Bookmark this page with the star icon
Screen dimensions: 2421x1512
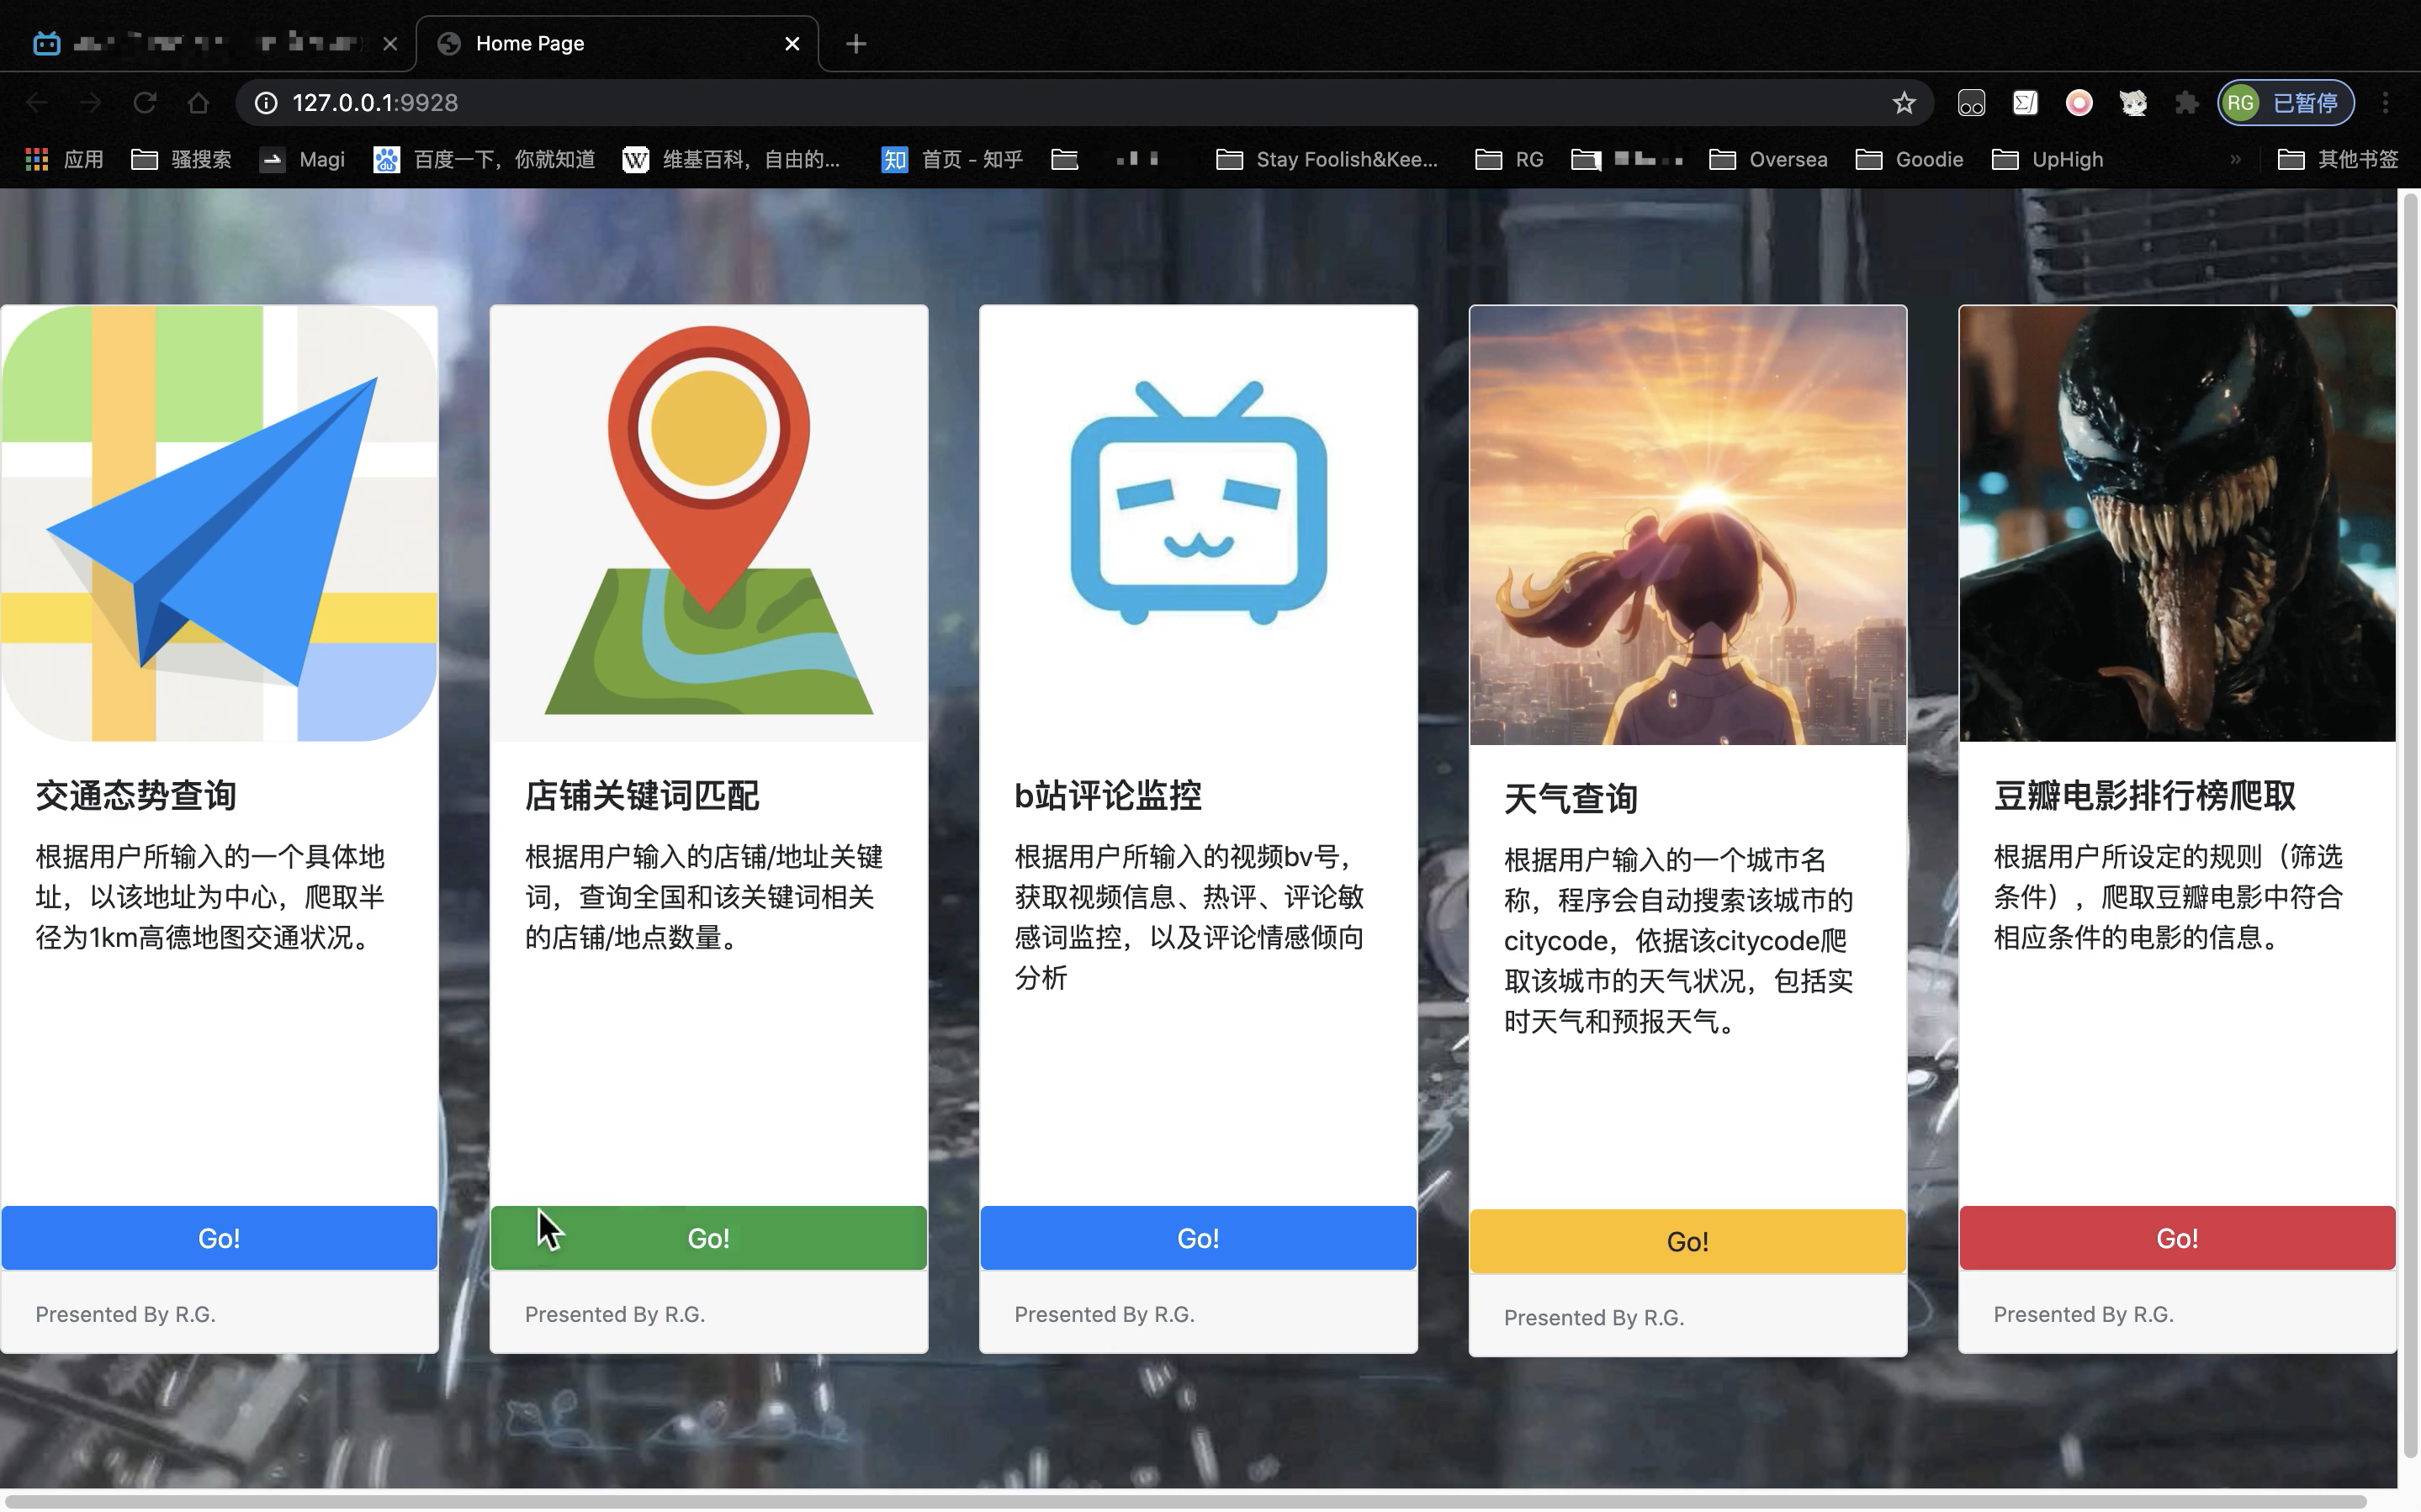click(x=1903, y=103)
